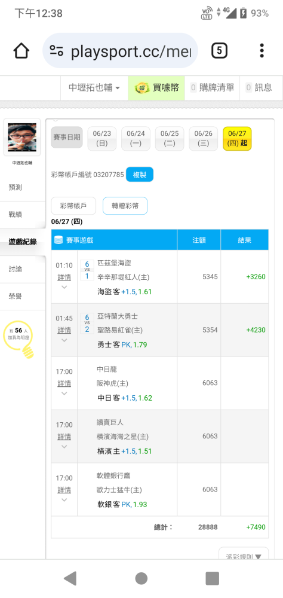Click the +7490 total result value

pyautogui.click(x=256, y=527)
